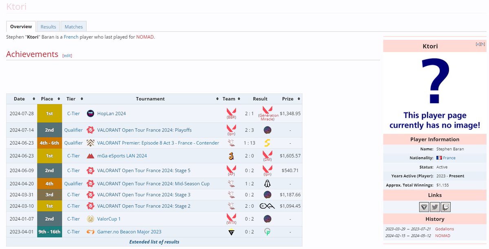
Task: Click the EXA opponent logo in Stage 2 row
Action: [x=267, y=206]
